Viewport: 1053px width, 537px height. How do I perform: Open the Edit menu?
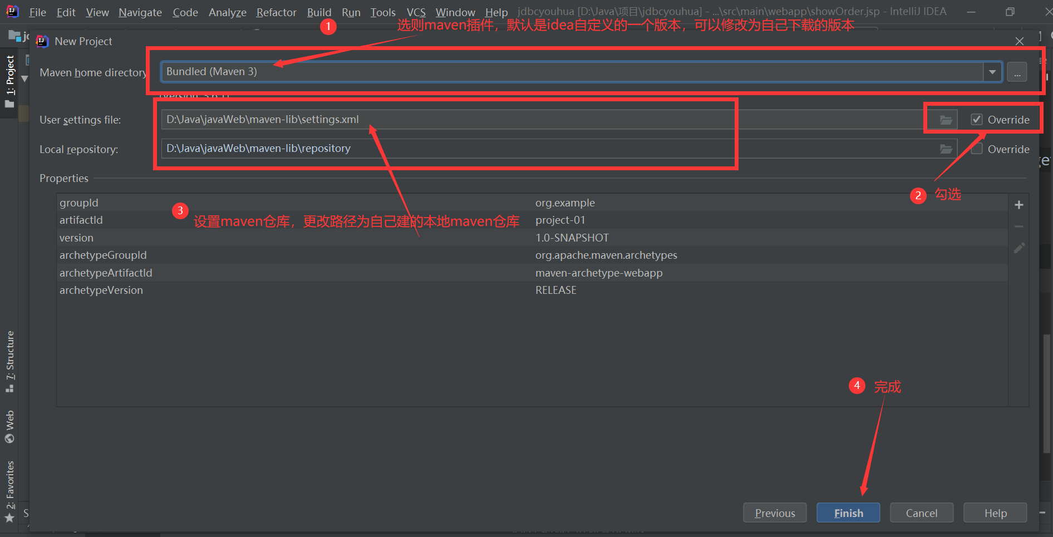coord(66,12)
